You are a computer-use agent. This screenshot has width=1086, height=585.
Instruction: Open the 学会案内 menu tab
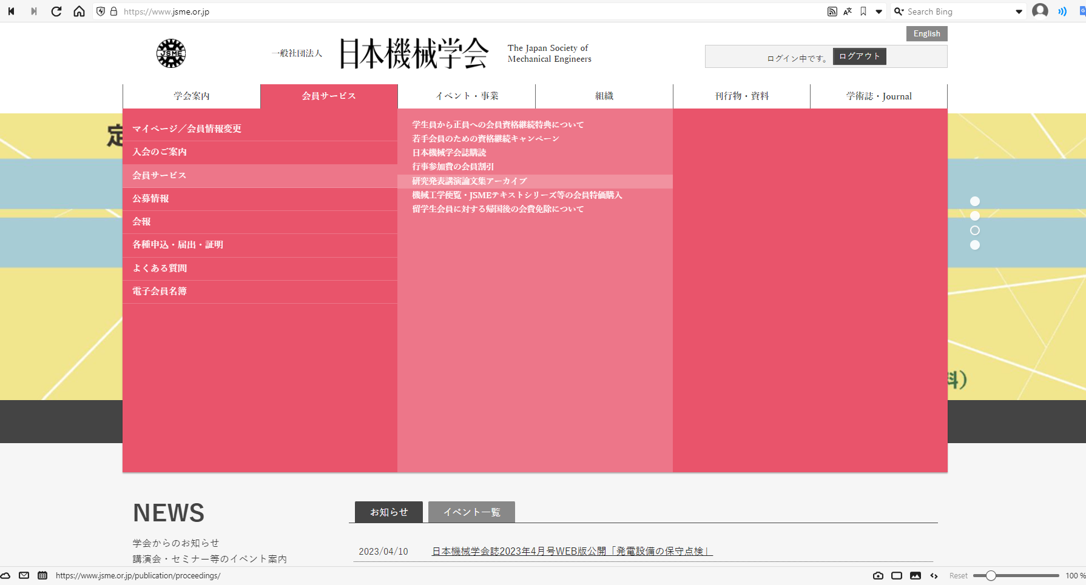(x=192, y=96)
